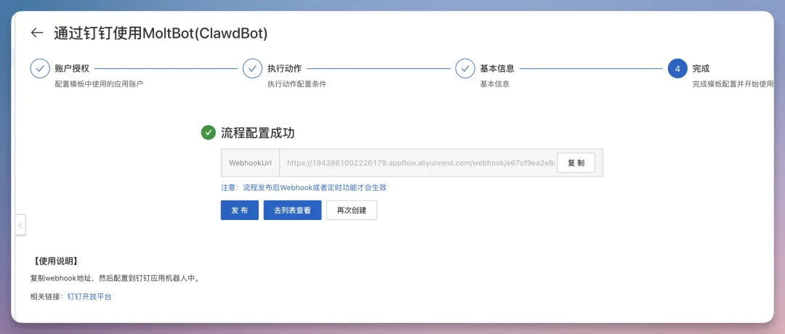The image size is (785, 334).
Task: Copy the webhook URL with 复制 button
Action: (x=576, y=163)
